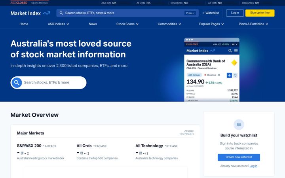The height and width of the screenshot is (178, 285).
Task: Click the Small Ords ticker in the top bar
Action: (179, 3)
